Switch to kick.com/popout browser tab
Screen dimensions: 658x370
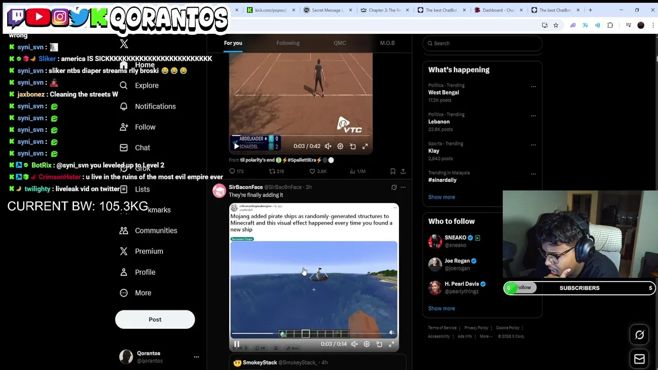270,10
